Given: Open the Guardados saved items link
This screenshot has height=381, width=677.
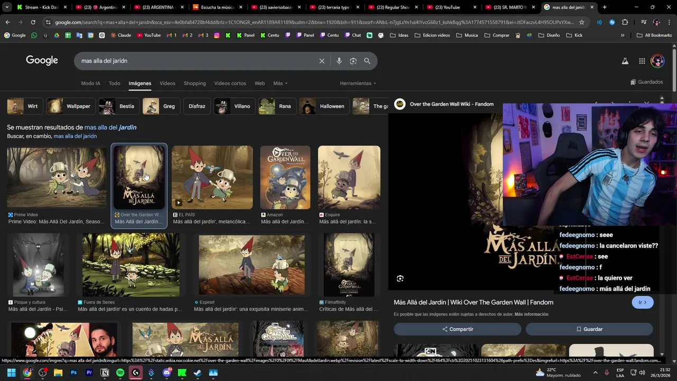Looking at the screenshot, I should click(646, 82).
